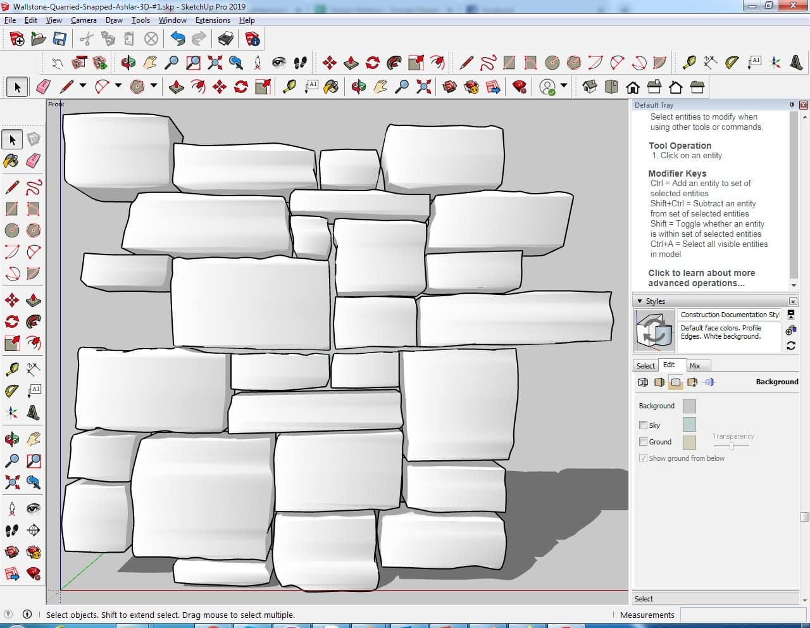Image resolution: width=810 pixels, height=628 pixels.
Task: Select the Paint Bucket tool
Action: 11,161
